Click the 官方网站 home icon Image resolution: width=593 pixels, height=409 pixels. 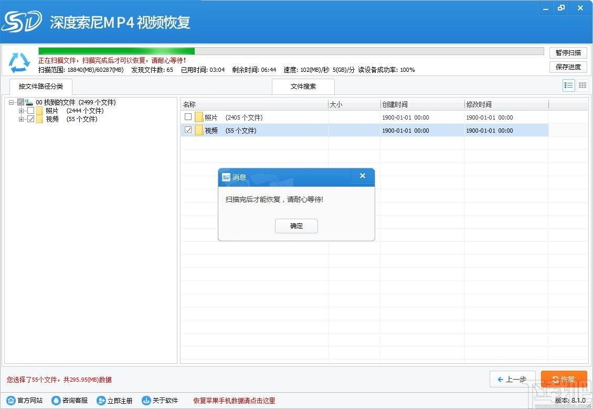click(11, 400)
